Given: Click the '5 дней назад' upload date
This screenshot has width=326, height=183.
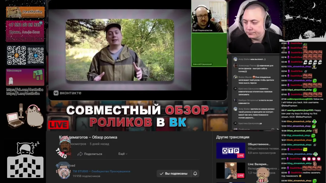Looking at the screenshot, I should [x=99, y=144].
